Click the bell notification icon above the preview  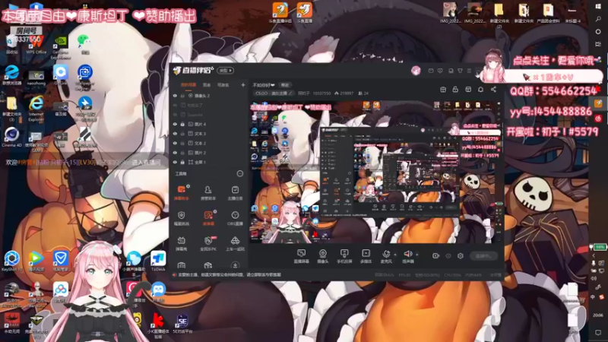pos(480,90)
